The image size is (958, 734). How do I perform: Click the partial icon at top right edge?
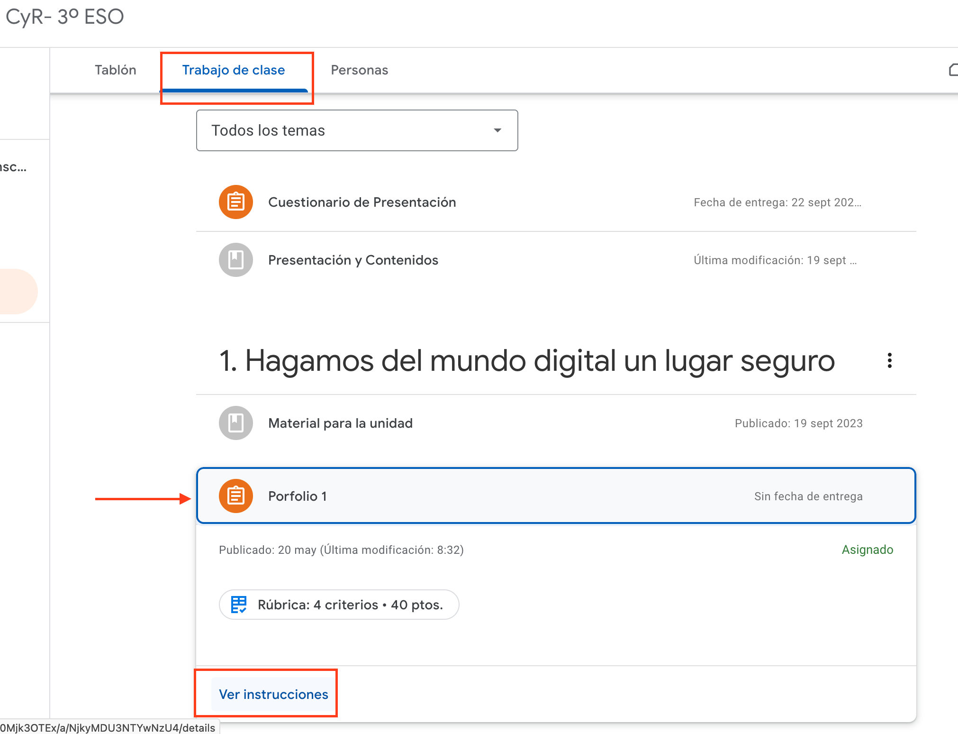coord(953,70)
